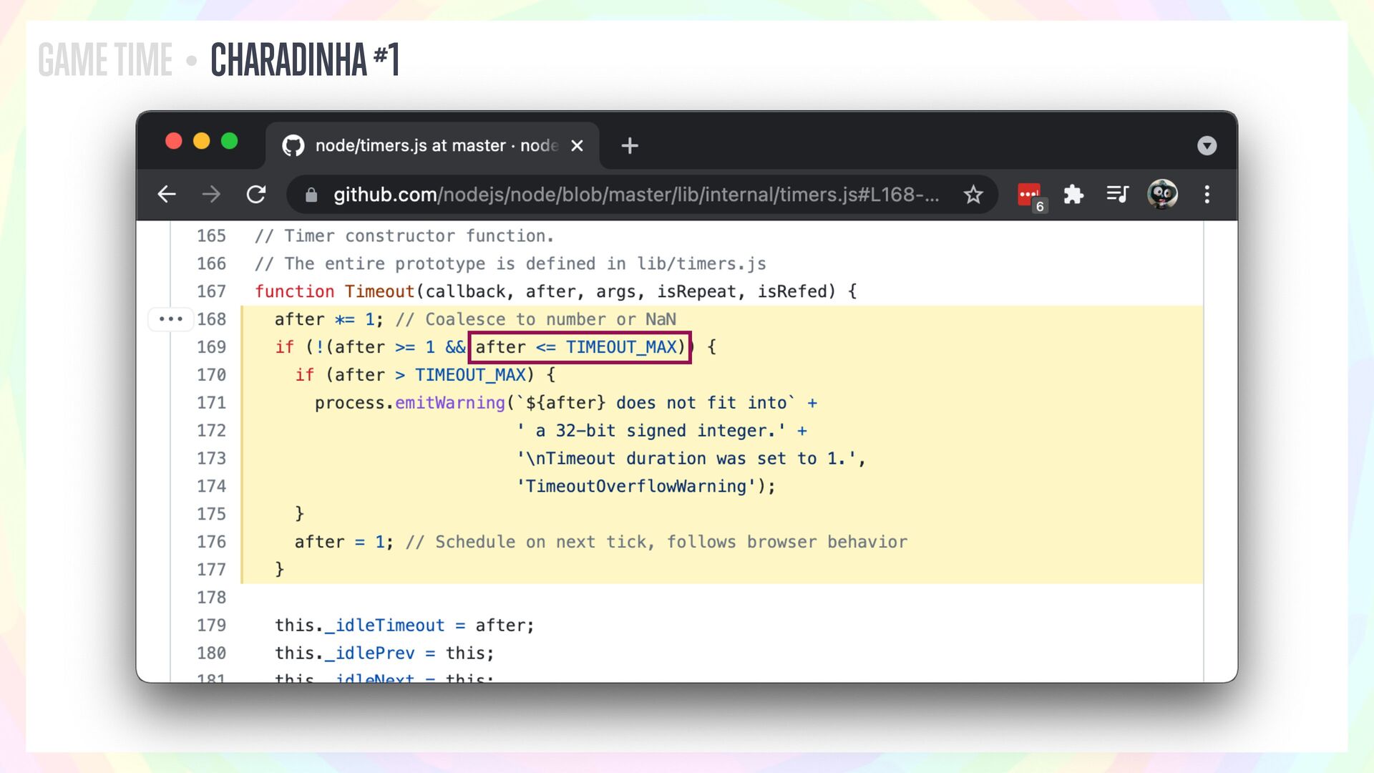The height and width of the screenshot is (773, 1374).
Task: Select line number 168
Action: coord(211,319)
